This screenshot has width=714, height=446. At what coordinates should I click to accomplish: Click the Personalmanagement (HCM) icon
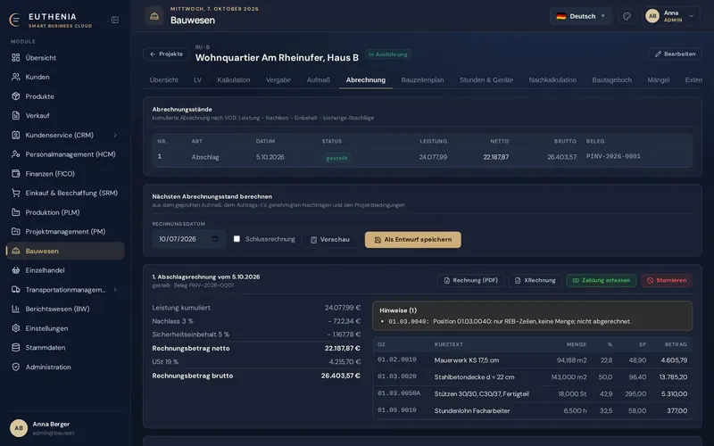click(16, 154)
